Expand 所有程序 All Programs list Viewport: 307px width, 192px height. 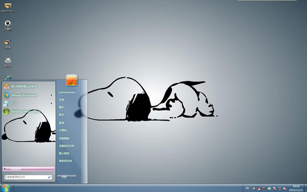29,169
